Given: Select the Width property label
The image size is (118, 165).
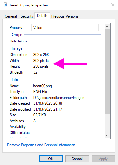Looking at the screenshot, I should pos(14,61).
